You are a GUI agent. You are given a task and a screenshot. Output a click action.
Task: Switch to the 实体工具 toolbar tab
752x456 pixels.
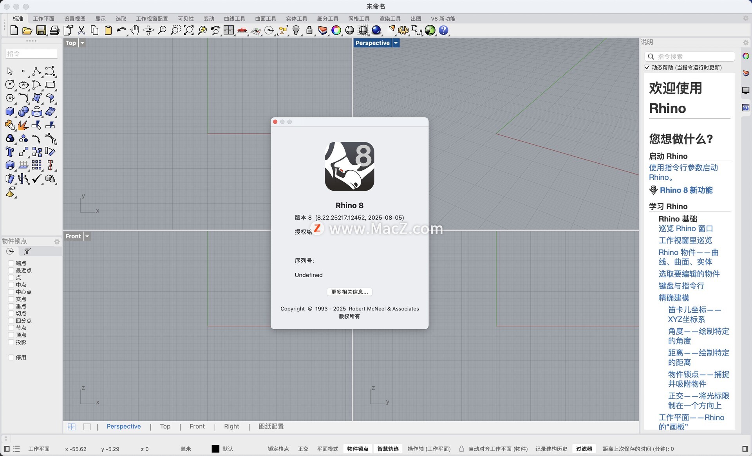click(x=296, y=18)
